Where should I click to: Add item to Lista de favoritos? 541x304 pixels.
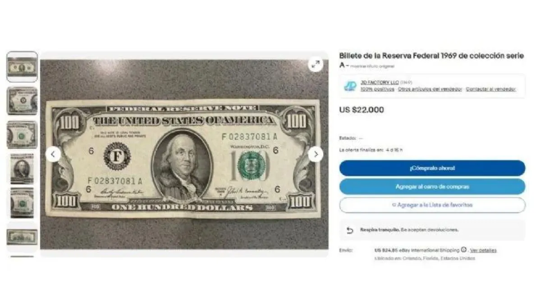click(x=432, y=205)
